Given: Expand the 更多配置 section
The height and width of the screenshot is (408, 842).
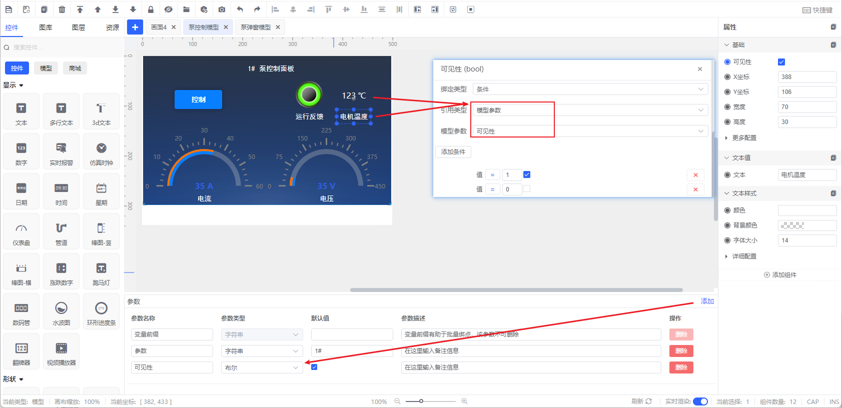Looking at the screenshot, I should coord(744,138).
